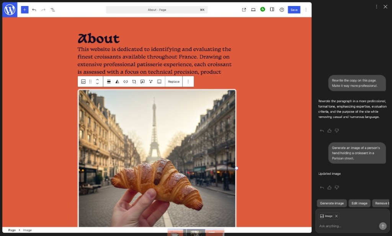The image size is (392, 236).
Task: Open the help question mark icon
Action: (x=282, y=10)
